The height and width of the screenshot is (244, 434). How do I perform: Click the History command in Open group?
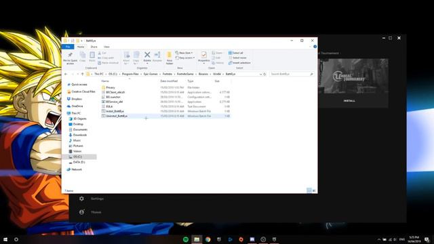(x=218, y=63)
